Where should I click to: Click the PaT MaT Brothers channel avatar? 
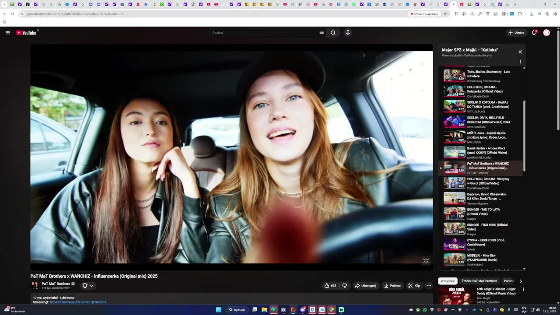[x=35, y=286]
